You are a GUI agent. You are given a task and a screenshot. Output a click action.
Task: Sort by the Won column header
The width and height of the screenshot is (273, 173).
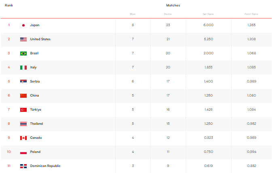(x=133, y=14)
